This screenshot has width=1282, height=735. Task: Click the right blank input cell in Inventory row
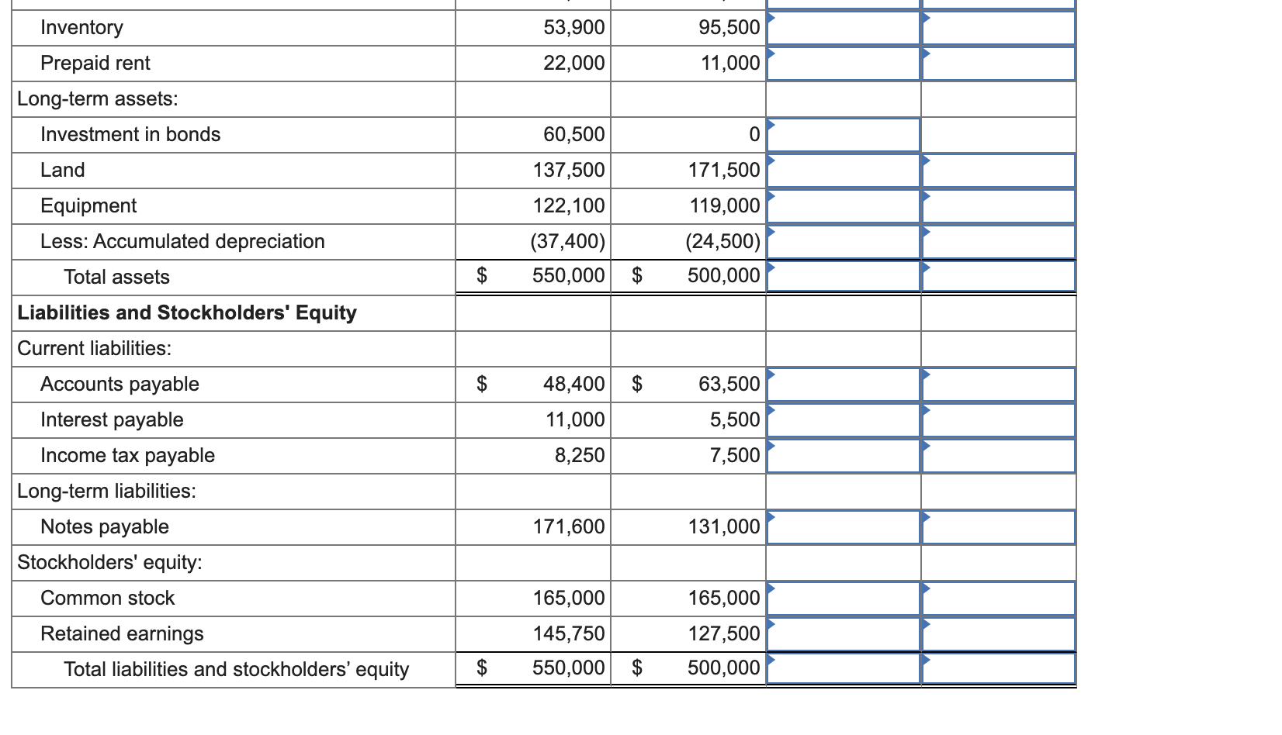(999, 28)
